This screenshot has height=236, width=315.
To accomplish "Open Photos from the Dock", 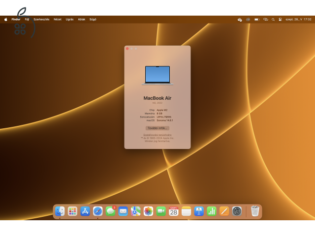I will (x=149, y=211).
